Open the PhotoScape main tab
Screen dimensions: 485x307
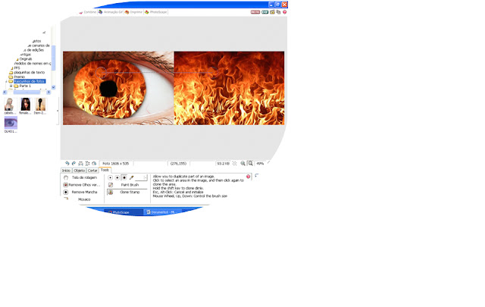(x=156, y=12)
